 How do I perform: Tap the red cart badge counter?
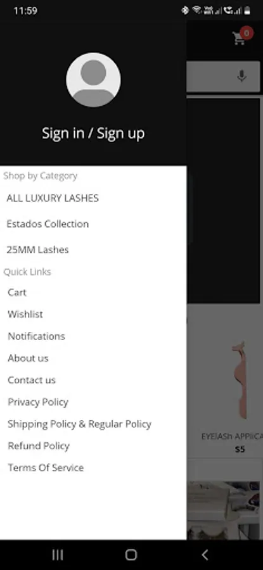tap(247, 33)
